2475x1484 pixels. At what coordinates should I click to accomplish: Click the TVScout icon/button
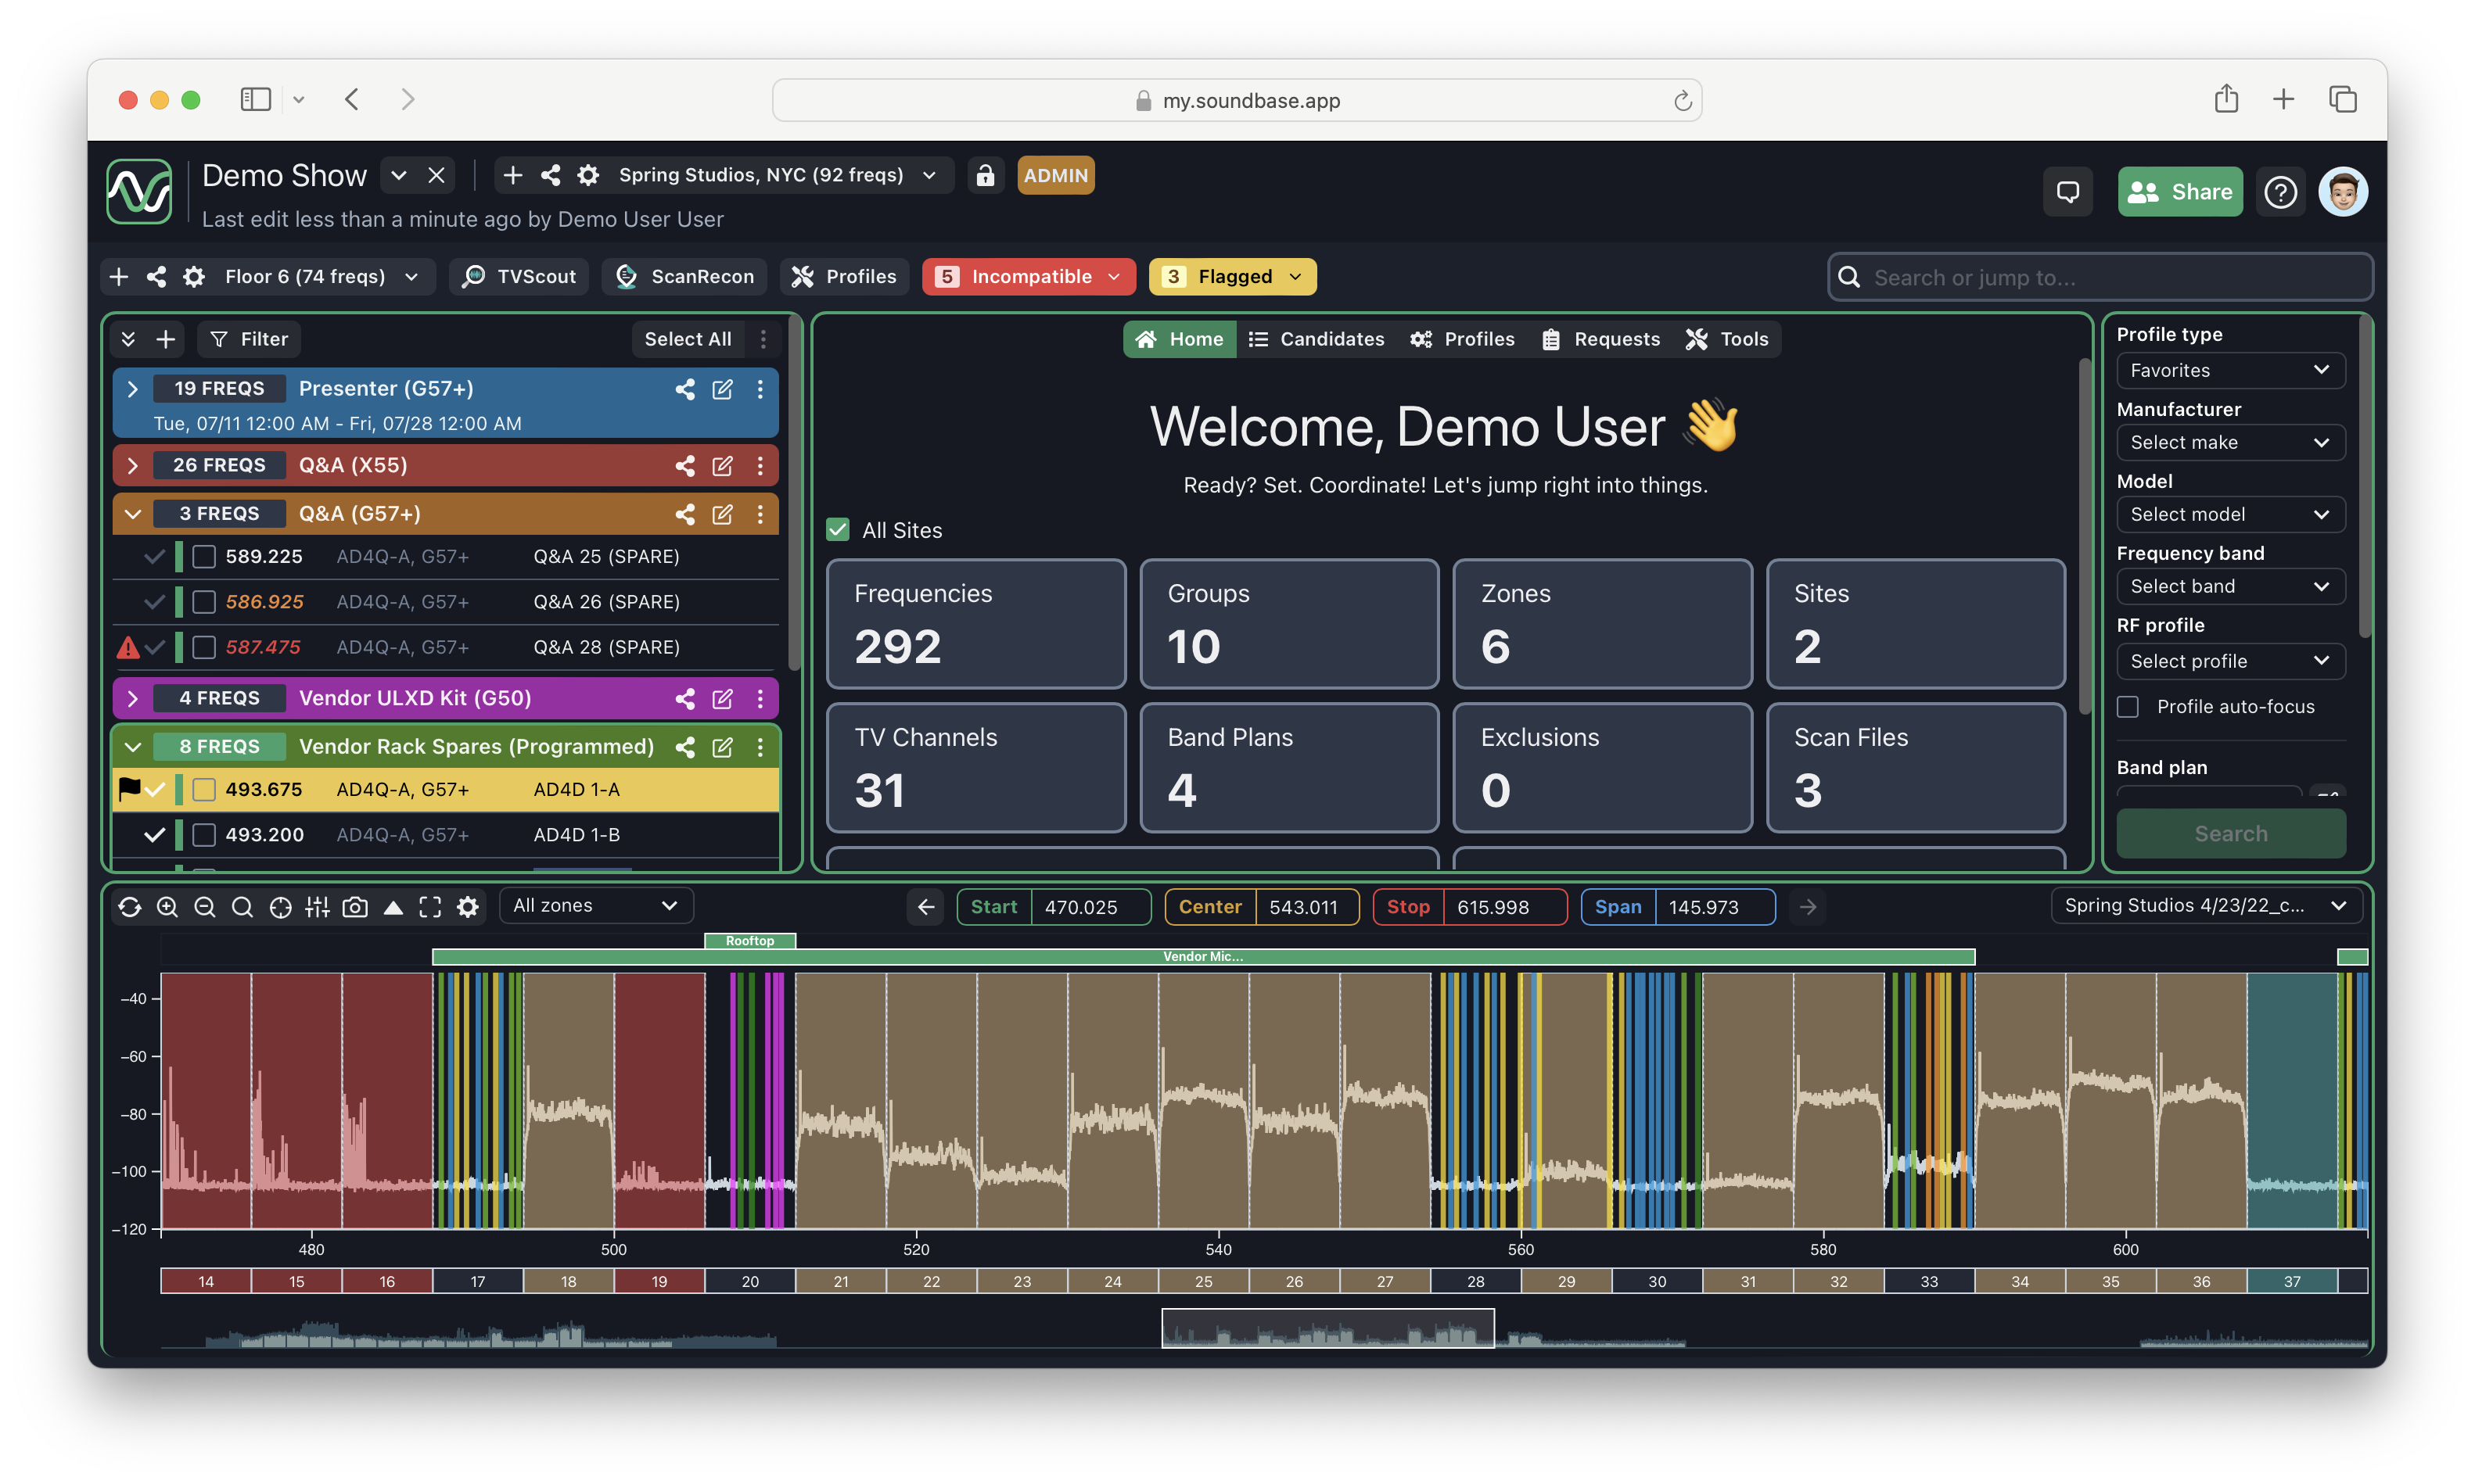(519, 275)
